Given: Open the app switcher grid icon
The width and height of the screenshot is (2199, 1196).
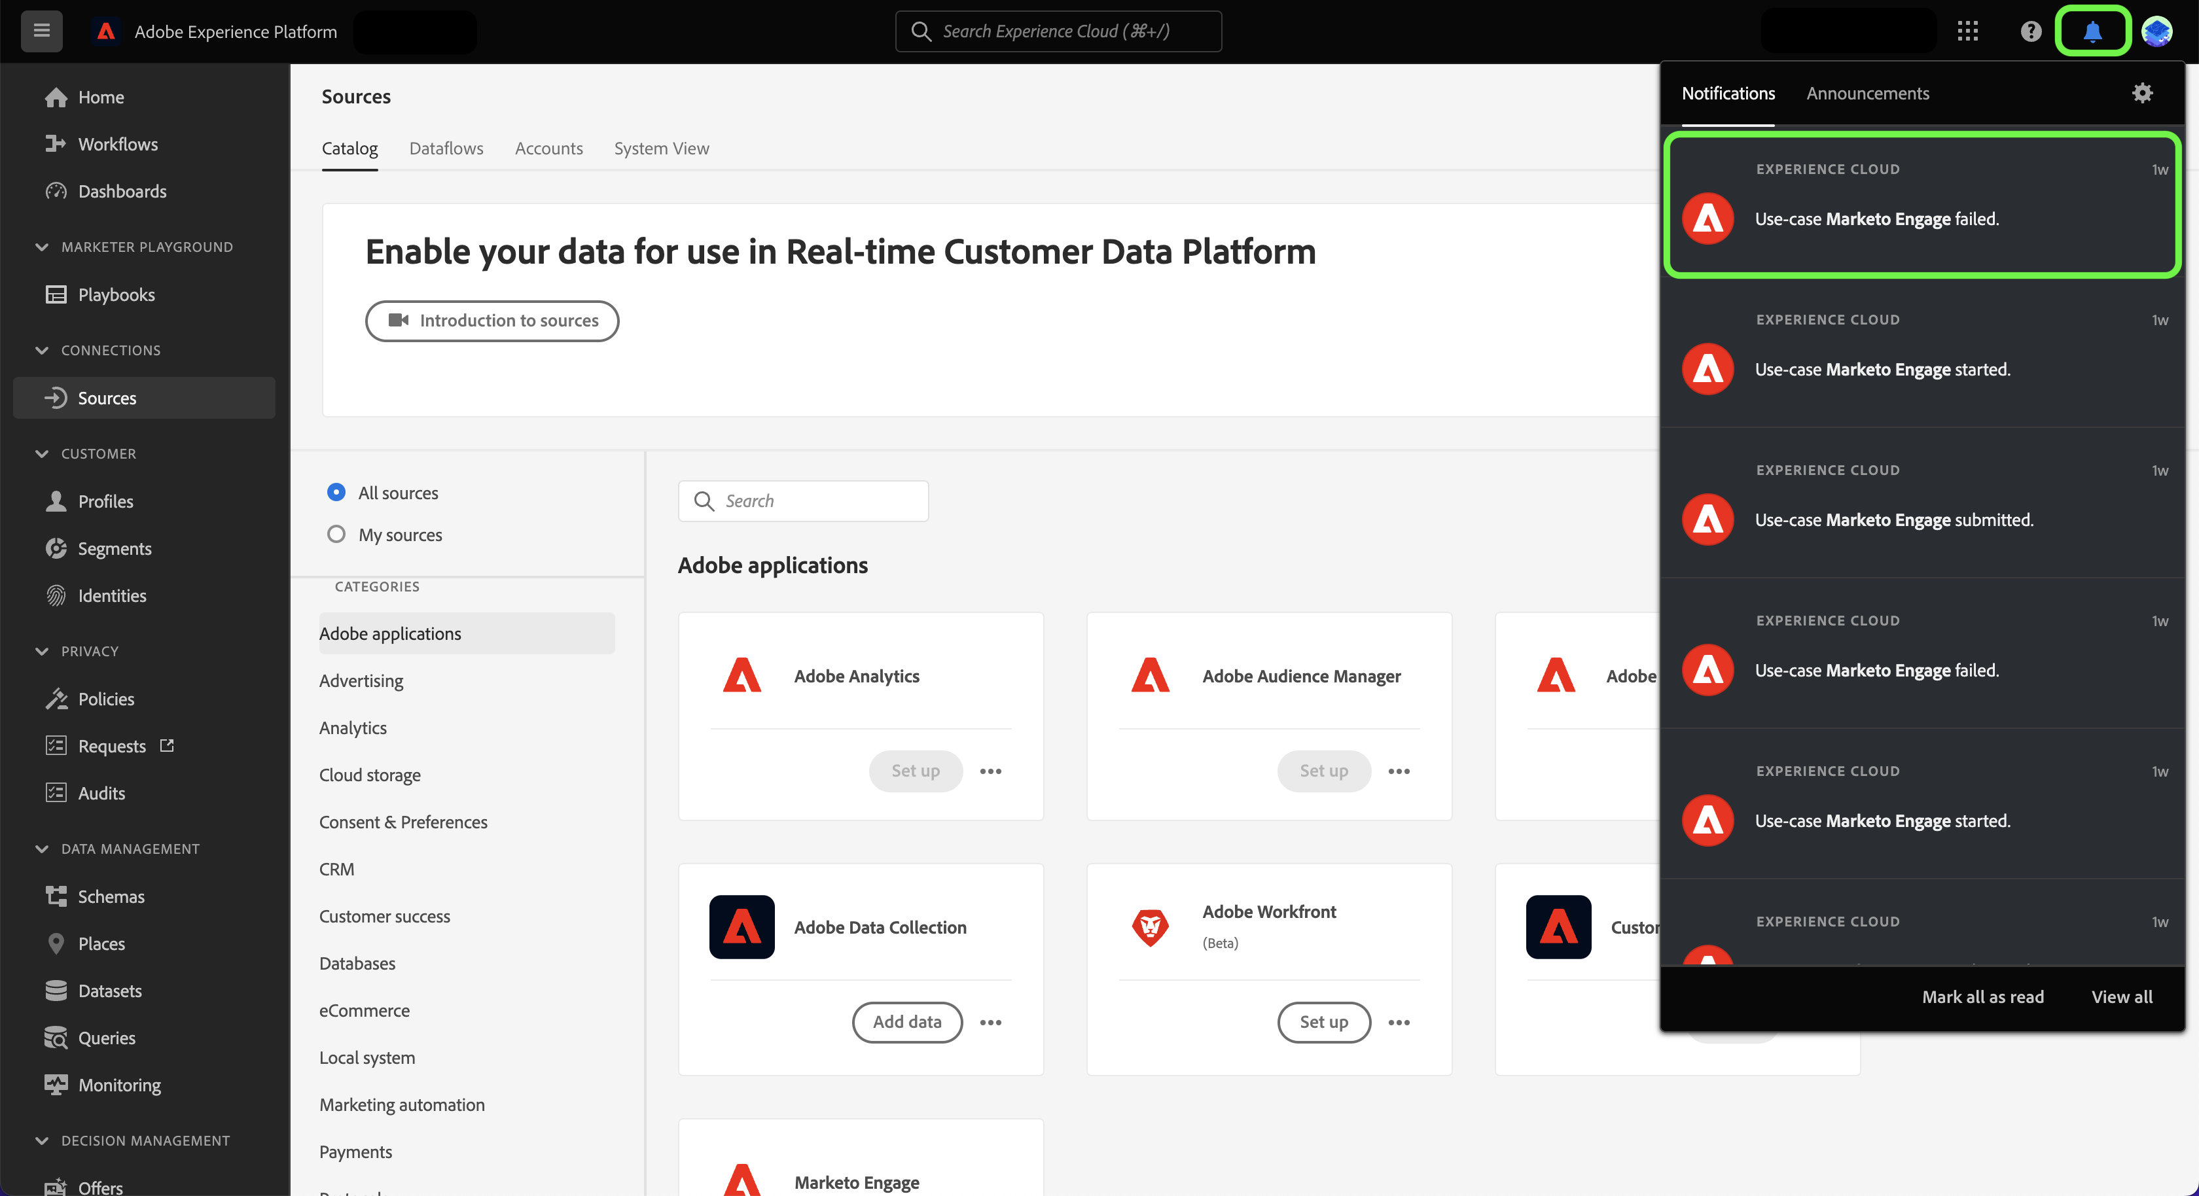Looking at the screenshot, I should pyautogui.click(x=1967, y=31).
